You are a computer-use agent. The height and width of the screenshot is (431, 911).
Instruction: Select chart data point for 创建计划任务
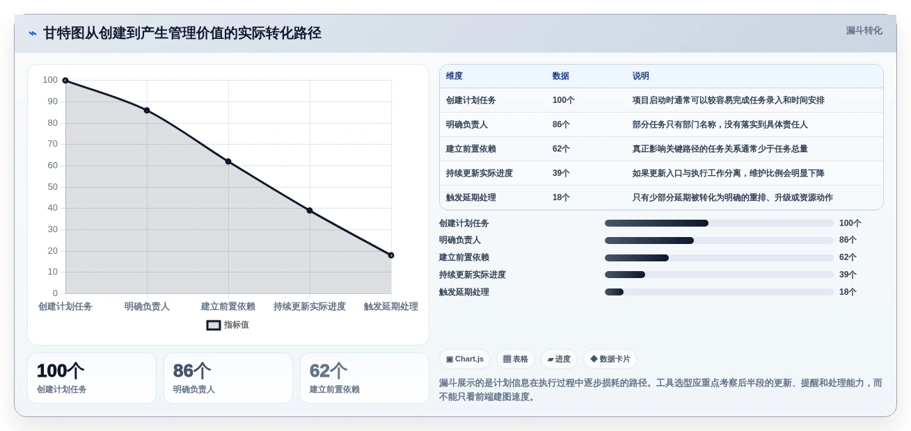point(65,81)
